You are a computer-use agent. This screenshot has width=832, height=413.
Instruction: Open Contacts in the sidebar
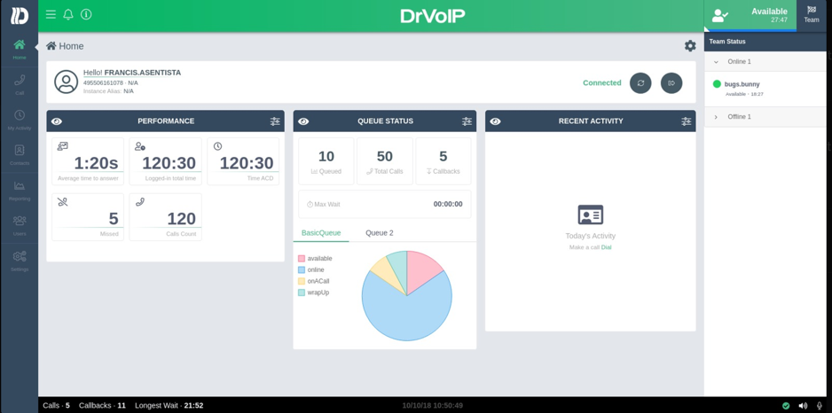20,155
